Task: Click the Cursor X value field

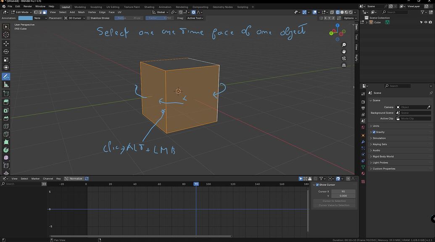Action: coord(343,191)
